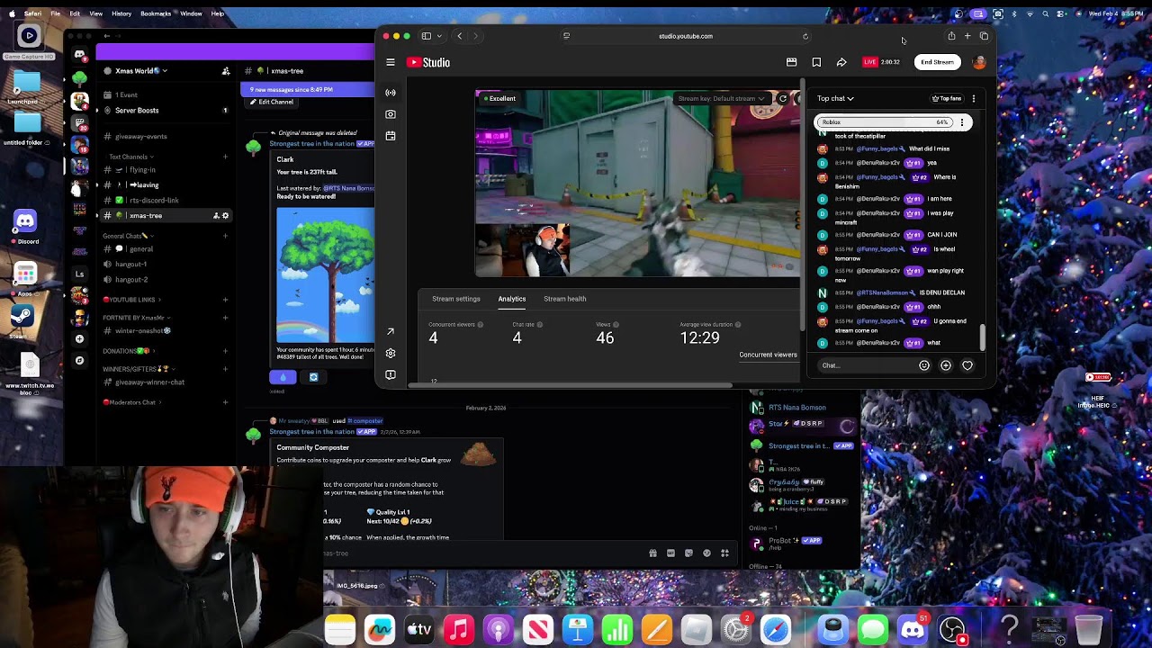Click the Roblox 64% poll progress bar
1152x648 pixels.
pos(886,122)
